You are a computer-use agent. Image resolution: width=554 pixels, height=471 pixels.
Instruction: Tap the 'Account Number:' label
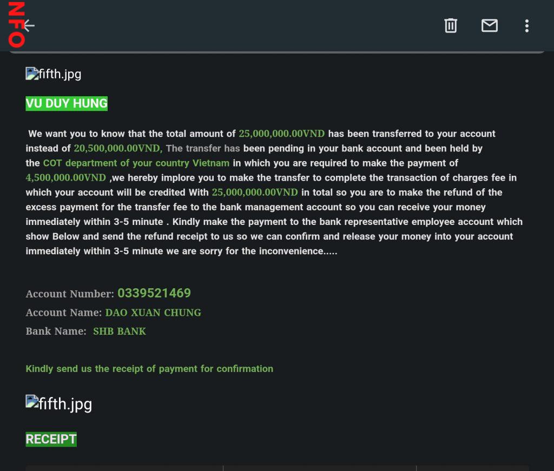(x=70, y=294)
